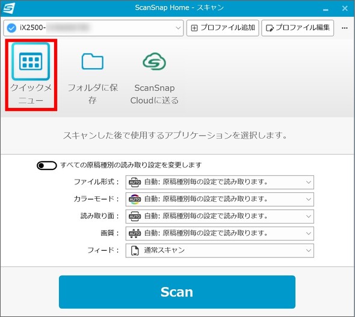Open the カラーモード dropdown
The height and width of the screenshot is (317, 355).
pos(220,199)
